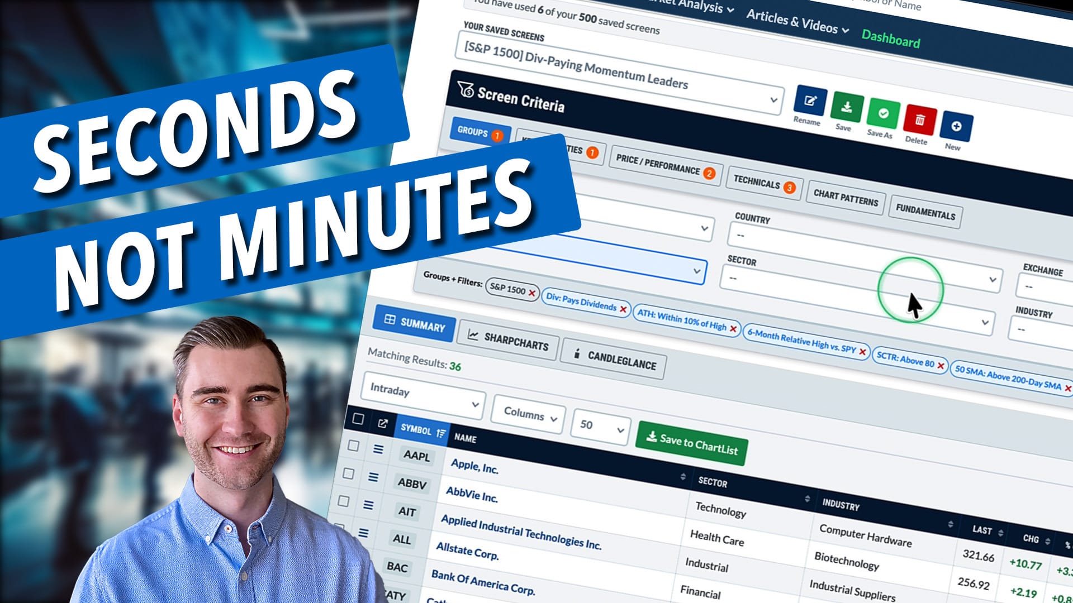Click the AAPL symbol cell
1073x603 pixels.
(417, 456)
